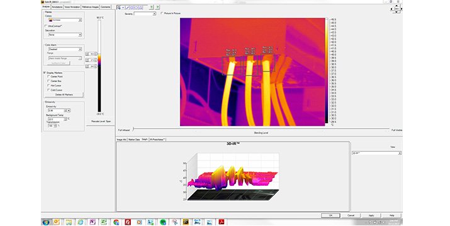The image size is (450, 226).
Task: Click the point marker tool
Action: click(x=123, y=8)
